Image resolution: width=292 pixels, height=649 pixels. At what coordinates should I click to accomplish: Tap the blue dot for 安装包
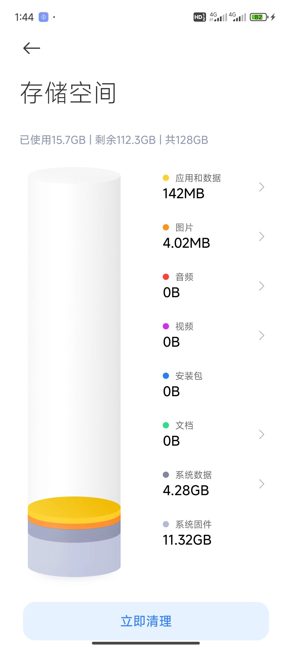(166, 376)
